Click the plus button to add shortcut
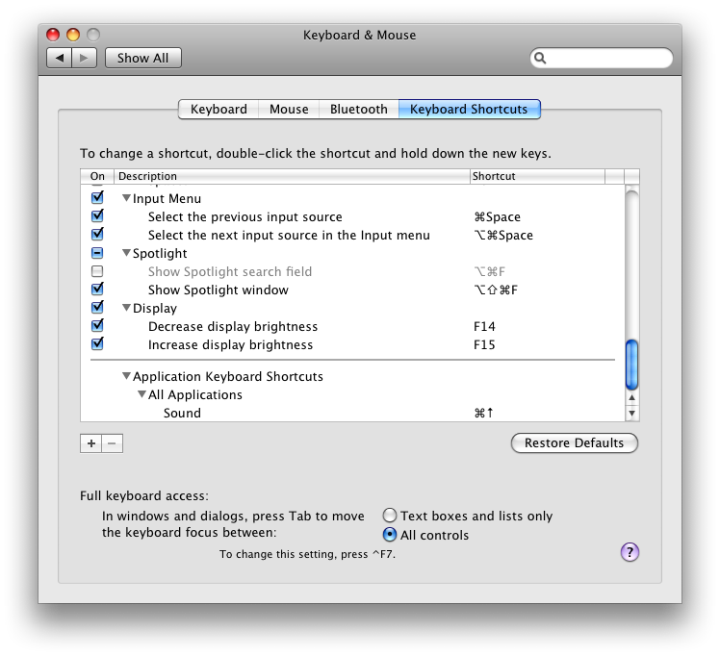Screen dimensions: 720x656 pyautogui.click(x=91, y=443)
